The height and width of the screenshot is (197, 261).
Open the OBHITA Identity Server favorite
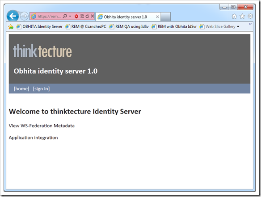[x=39, y=27]
